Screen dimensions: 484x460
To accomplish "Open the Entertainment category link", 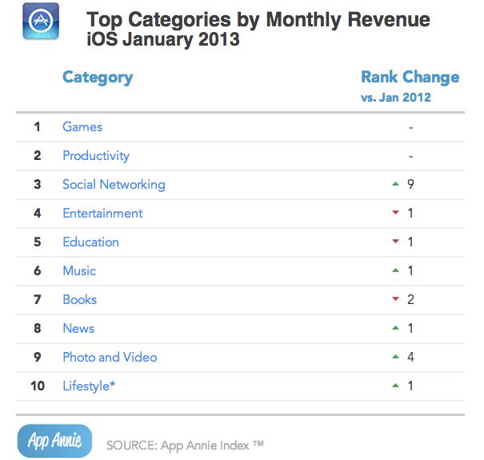I will [x=102, y=214].
